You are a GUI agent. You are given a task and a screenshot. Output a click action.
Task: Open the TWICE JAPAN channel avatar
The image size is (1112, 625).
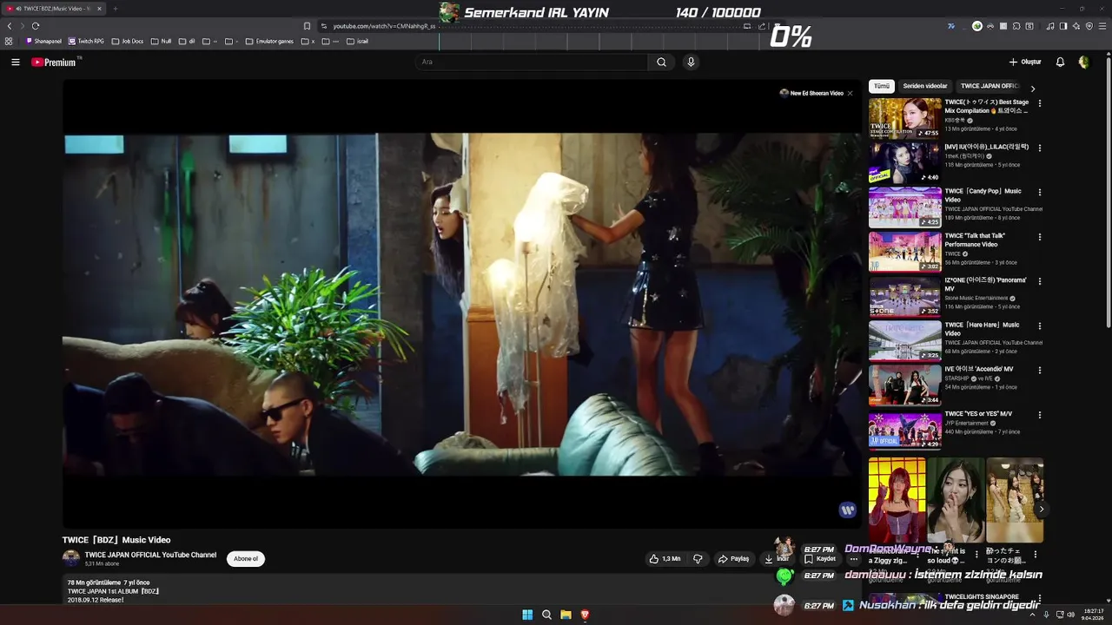[x=71, y=558]
